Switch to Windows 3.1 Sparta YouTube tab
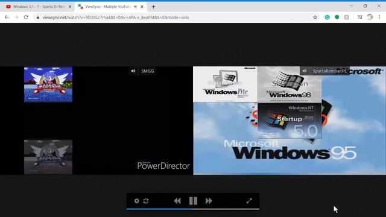386x217 pixels. (38, 7)
